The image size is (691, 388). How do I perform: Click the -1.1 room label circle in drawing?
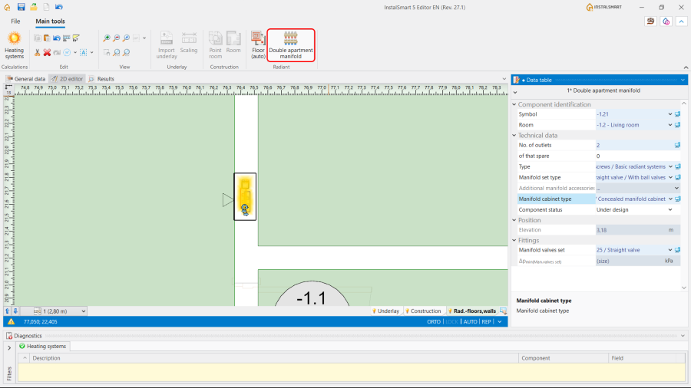point(312,294)
